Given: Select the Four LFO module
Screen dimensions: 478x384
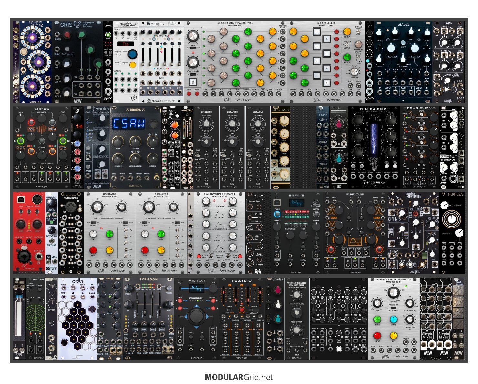Looking at the screenshot, I should [x=242, y=318].
